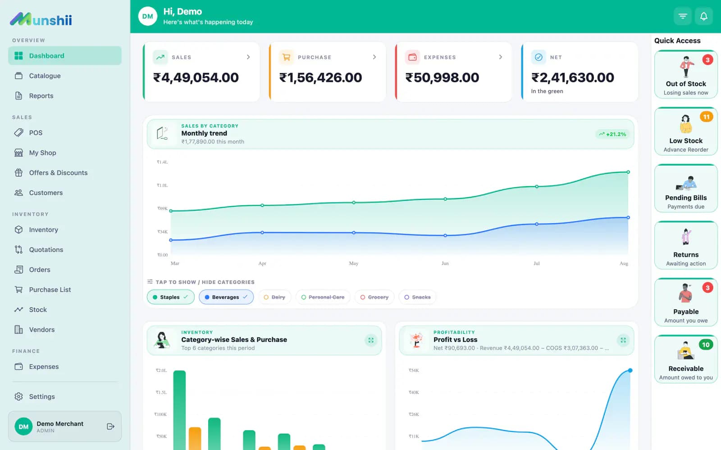Show the Snacks category in the chart
Viewport: 721px width, 450px height.
point(417,297)
